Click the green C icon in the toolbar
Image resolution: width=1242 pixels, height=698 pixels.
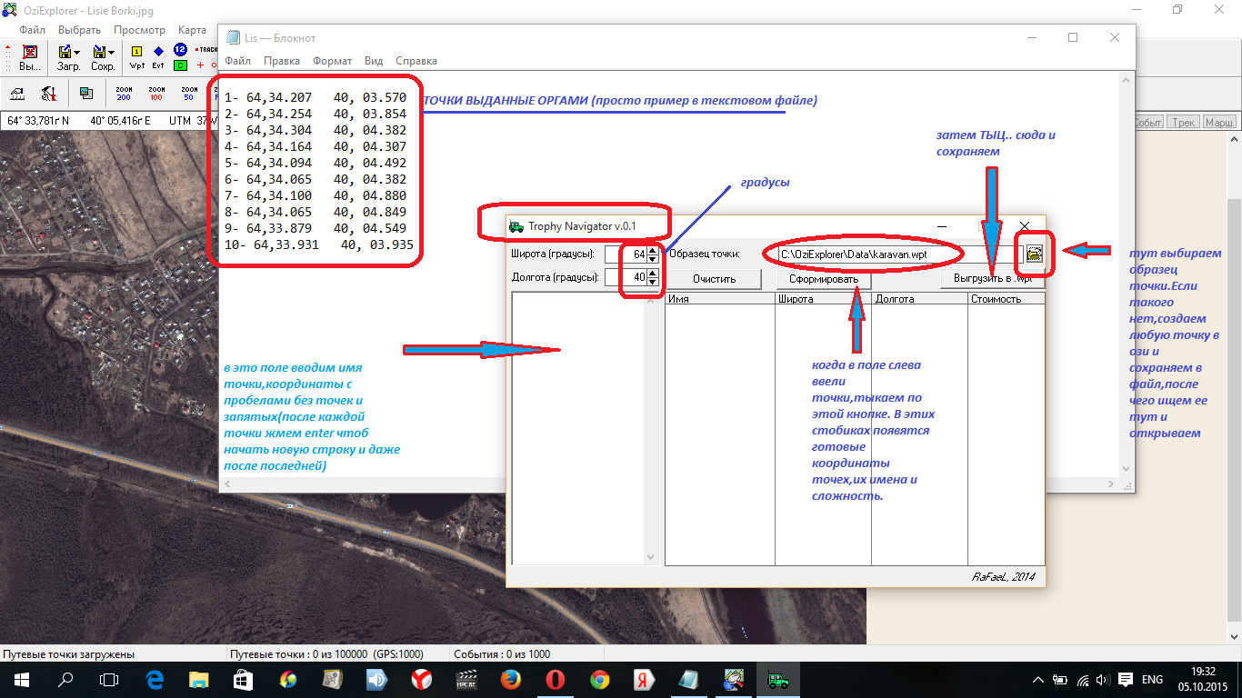(180, 65)
